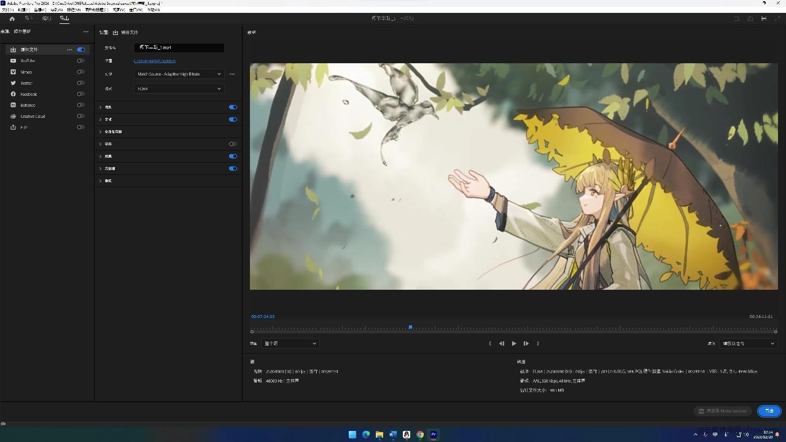
Task: Enable the 字幕 captions toggle
Action: pos(233,144)
